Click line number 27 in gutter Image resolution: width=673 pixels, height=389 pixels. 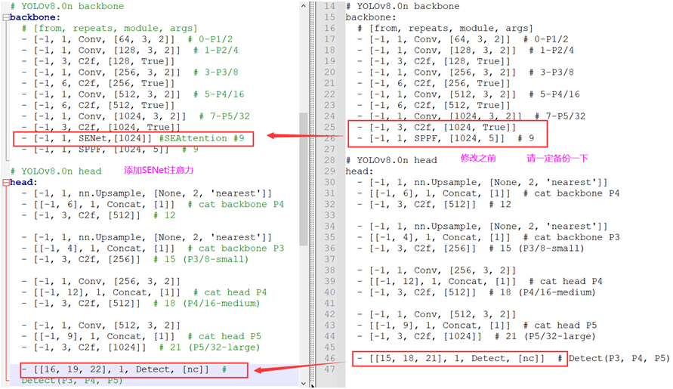pos(329,149)
